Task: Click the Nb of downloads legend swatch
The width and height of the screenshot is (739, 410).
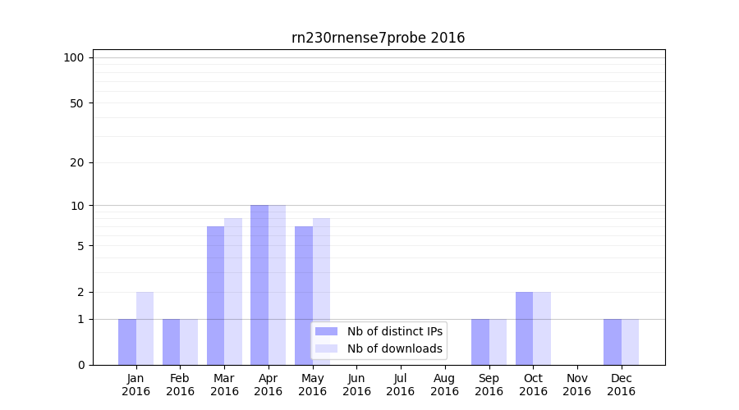Action: [326, 348]
